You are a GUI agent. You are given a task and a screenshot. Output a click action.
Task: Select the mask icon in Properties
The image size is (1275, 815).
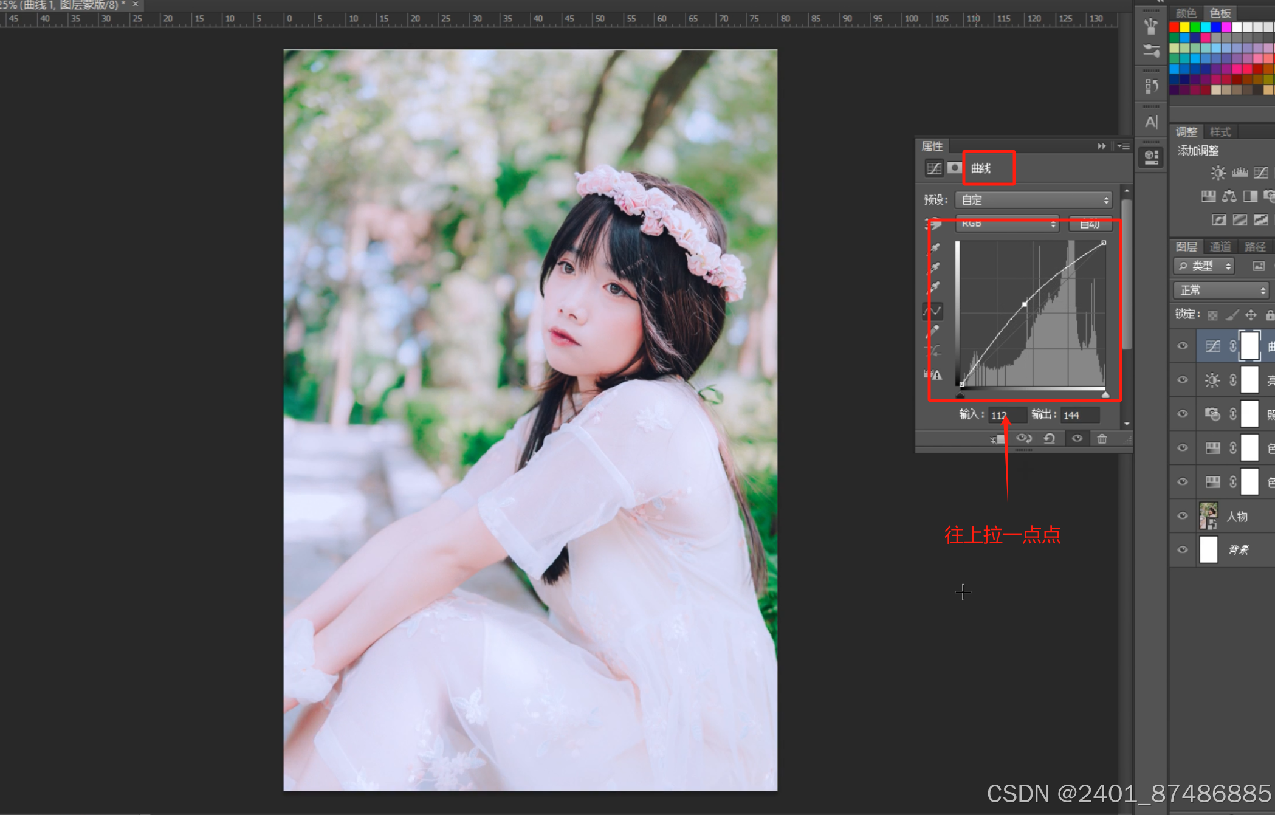click(955, 168)
